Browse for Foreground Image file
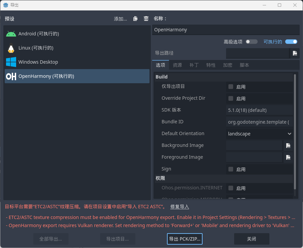Image resolution: width=303 pixels, height=248 pixels. click(288, 157)
